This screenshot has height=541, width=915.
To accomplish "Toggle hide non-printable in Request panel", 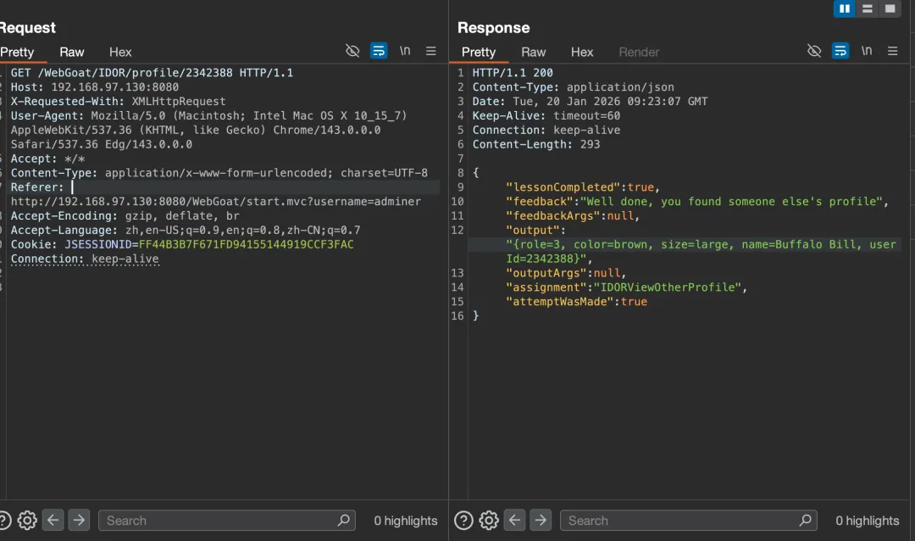I will tap(352, 51).
